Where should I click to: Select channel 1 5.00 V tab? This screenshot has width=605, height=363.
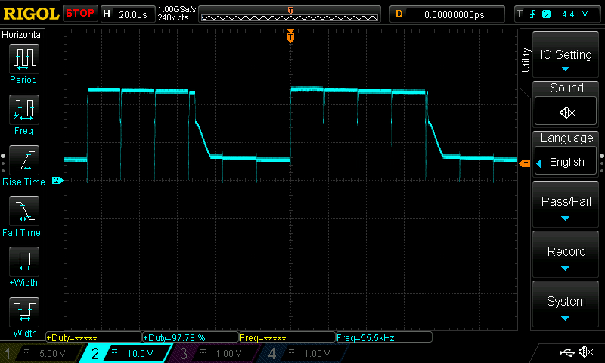pyautogui.click(x=42, y=353)
